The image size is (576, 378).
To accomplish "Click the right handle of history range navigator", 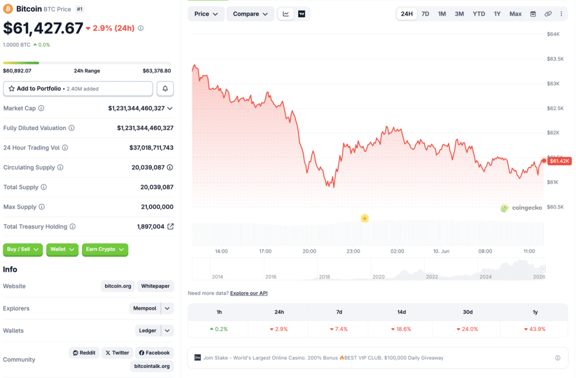I will click(x=543, y=268).
